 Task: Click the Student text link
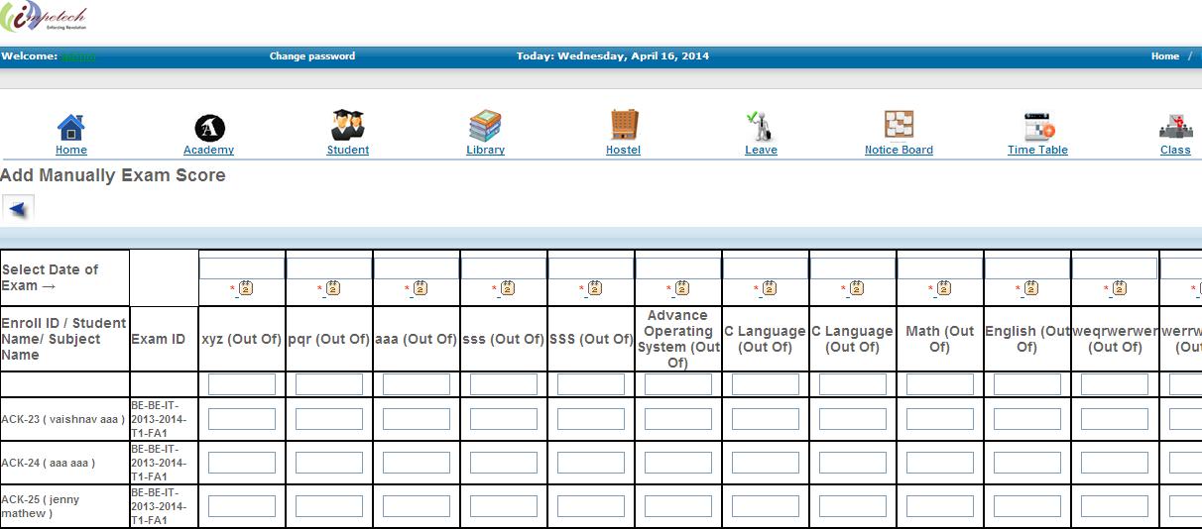click(x=348, y=151)
